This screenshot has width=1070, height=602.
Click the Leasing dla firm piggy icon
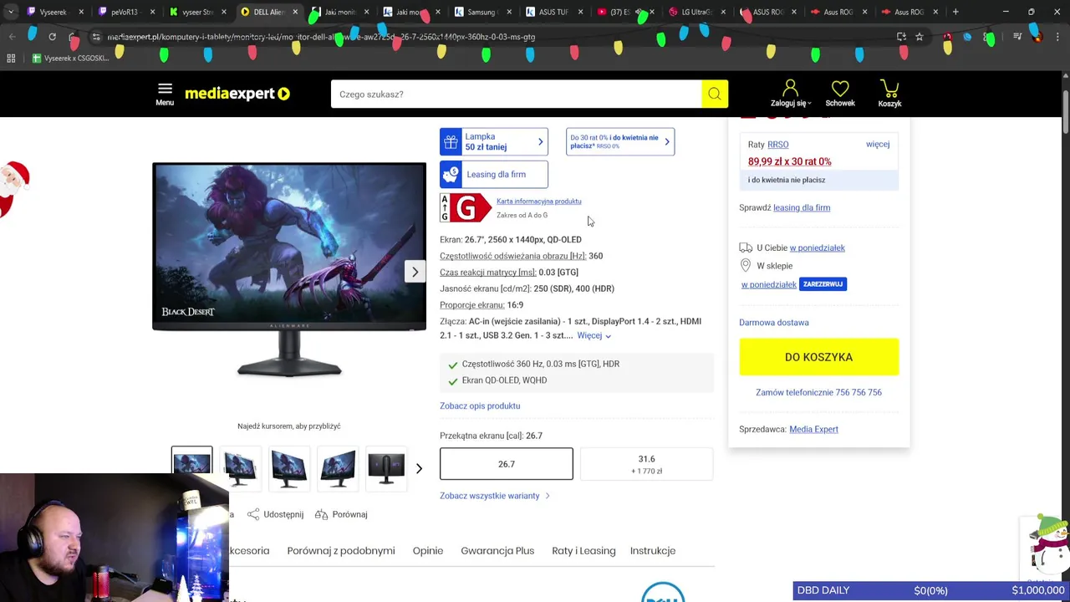[451, 174]
